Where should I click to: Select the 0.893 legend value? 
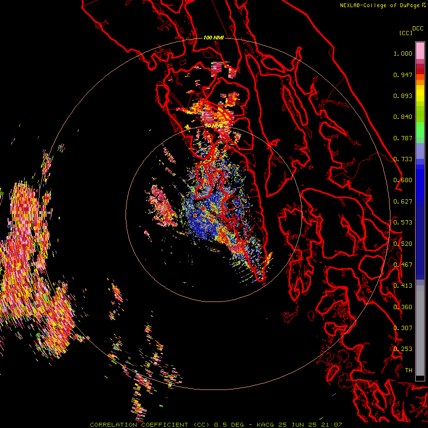click(403, 96)
